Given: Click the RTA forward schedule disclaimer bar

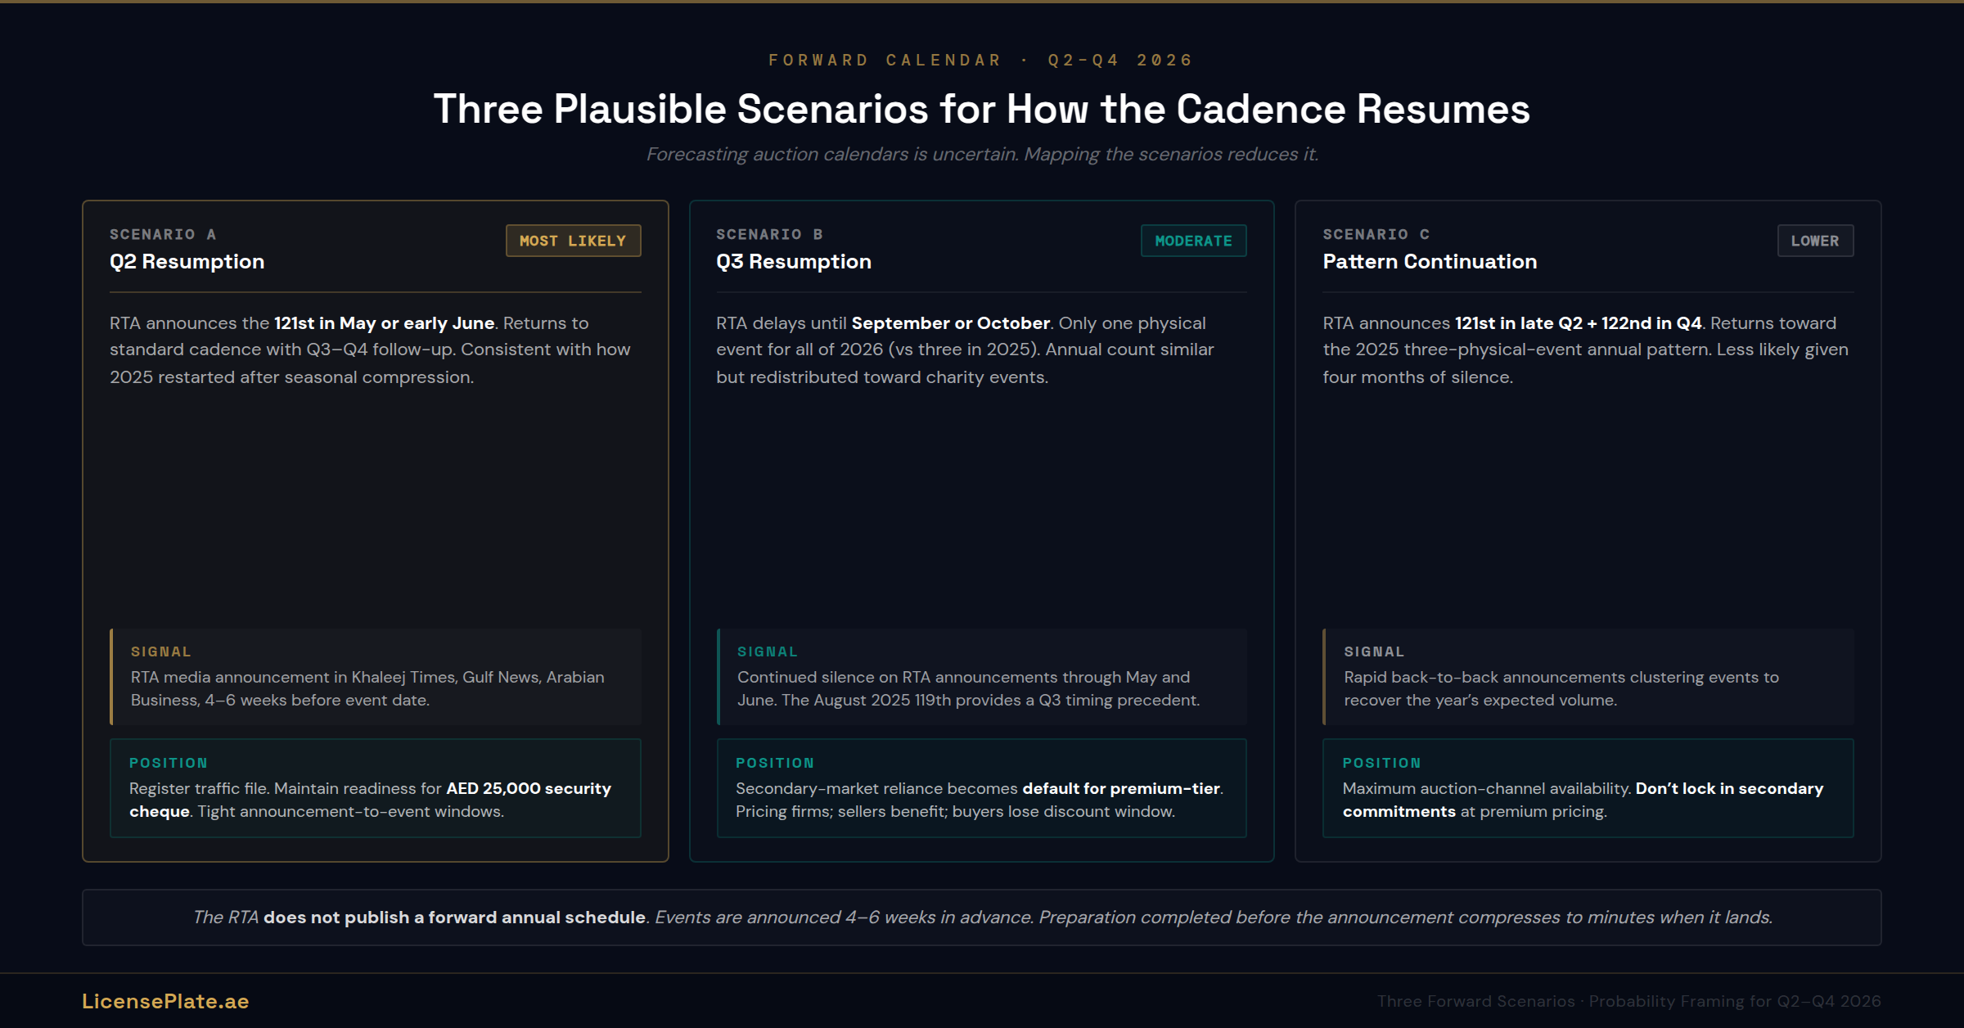Looking at the screenshot, I should pyautogui.click(x=981, y=917).
